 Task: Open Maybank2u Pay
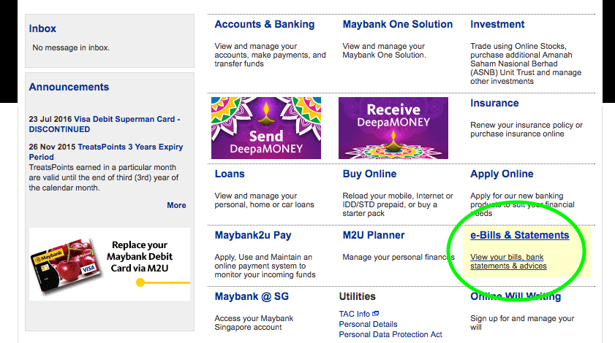[253, 235]
